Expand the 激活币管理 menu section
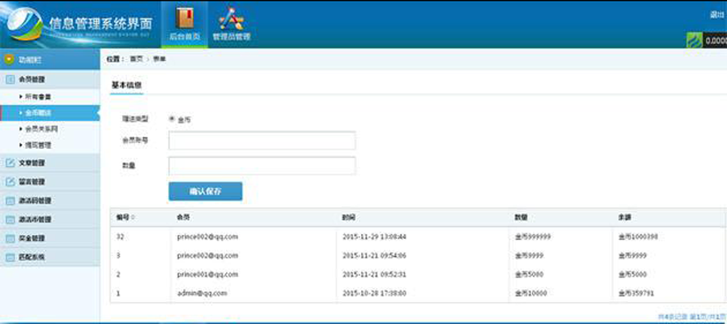The height and width of the screenshot is (324, 727). point(50,220)
